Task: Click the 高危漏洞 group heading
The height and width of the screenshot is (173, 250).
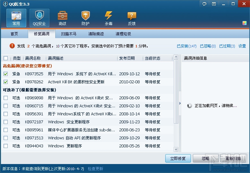Action: (27, 66)
